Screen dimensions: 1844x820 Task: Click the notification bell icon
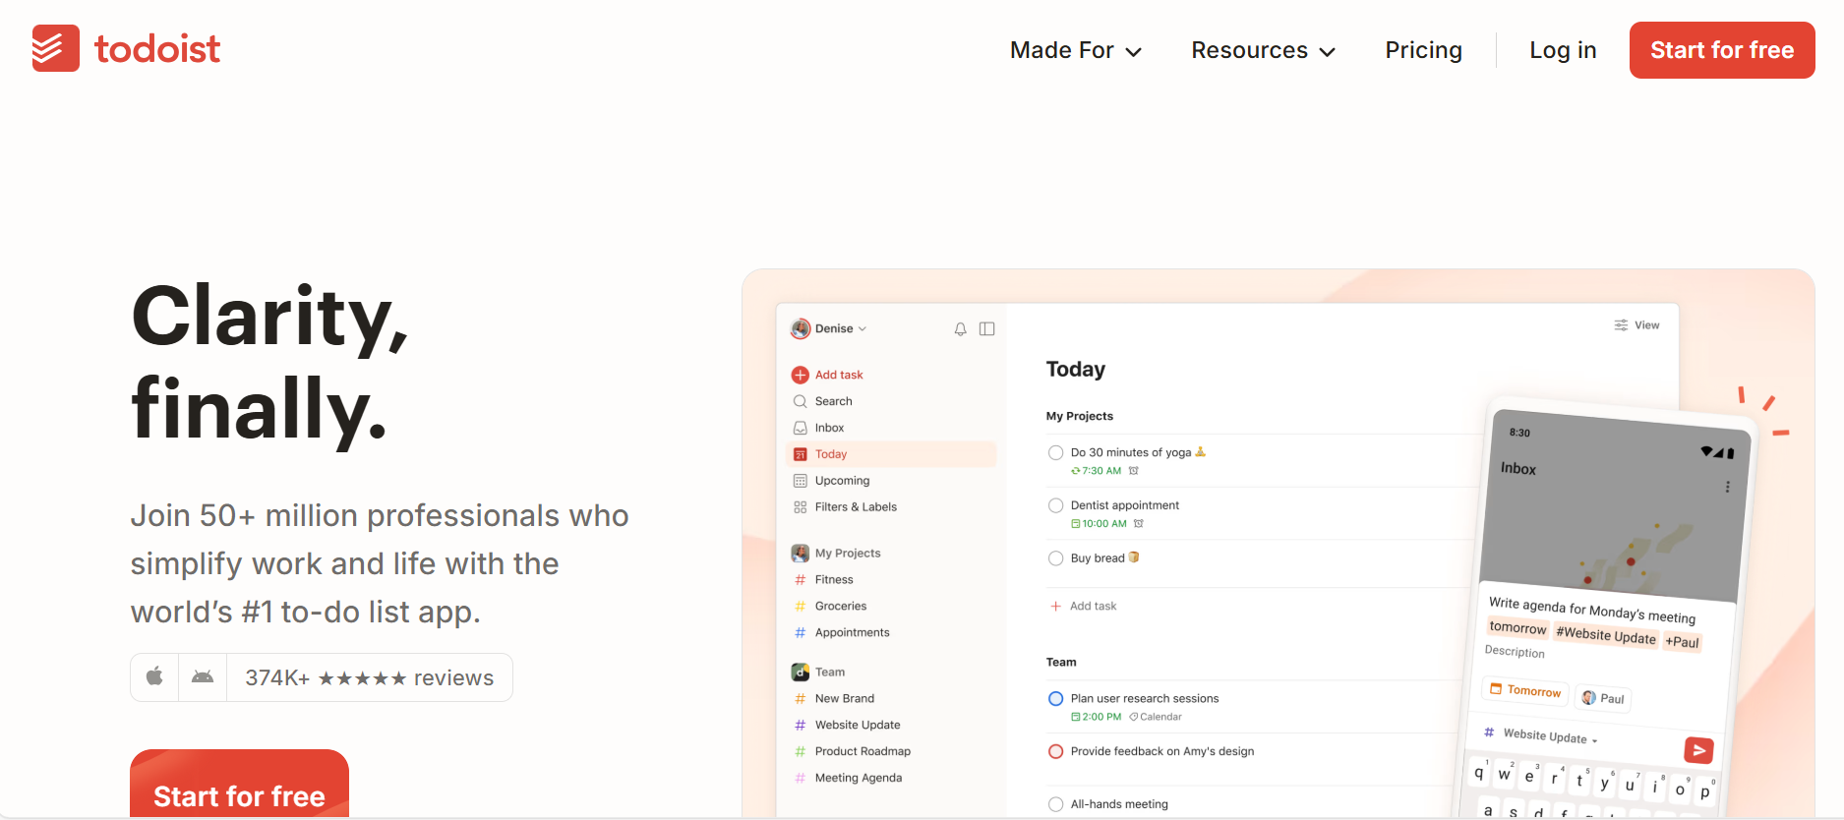click(x=960, y=329)
